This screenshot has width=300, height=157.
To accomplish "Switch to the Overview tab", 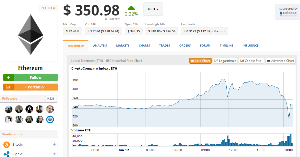I will pyautogui.click(x=76, y=46).
